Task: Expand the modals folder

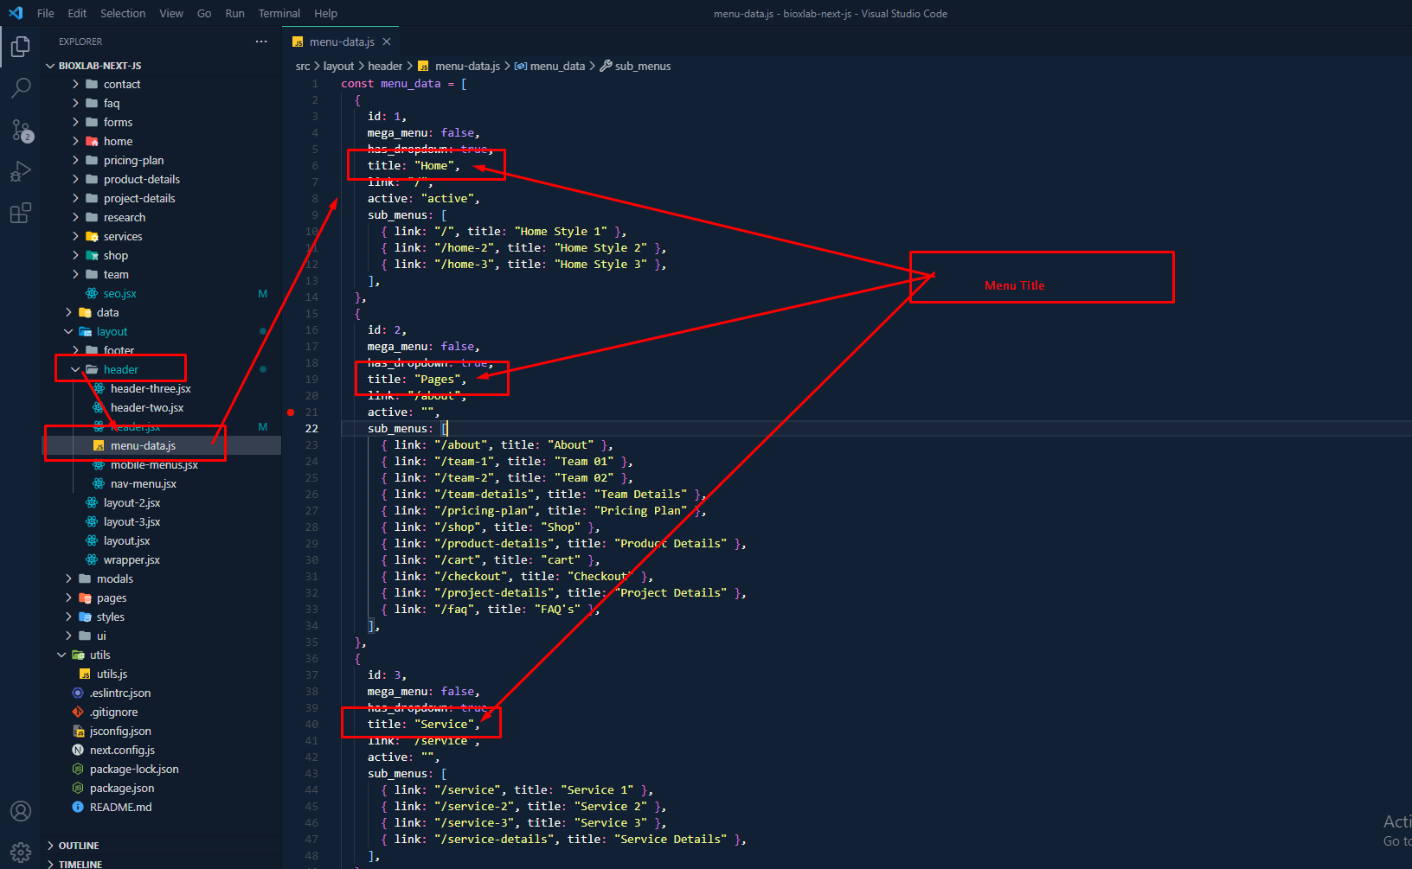Action: pos(69,579)
